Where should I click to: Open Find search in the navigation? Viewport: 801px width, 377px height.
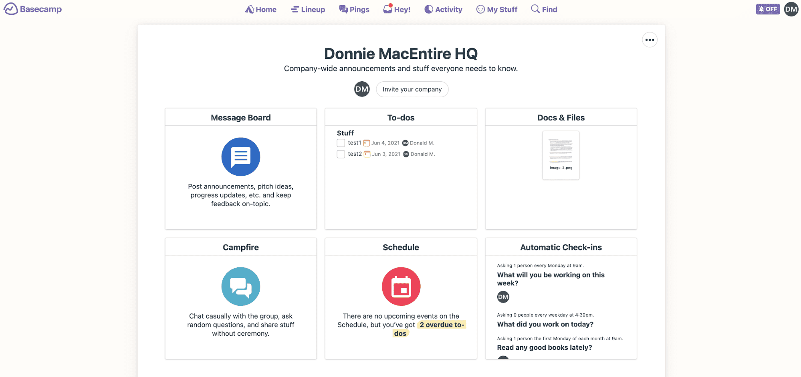pos(544,9)
